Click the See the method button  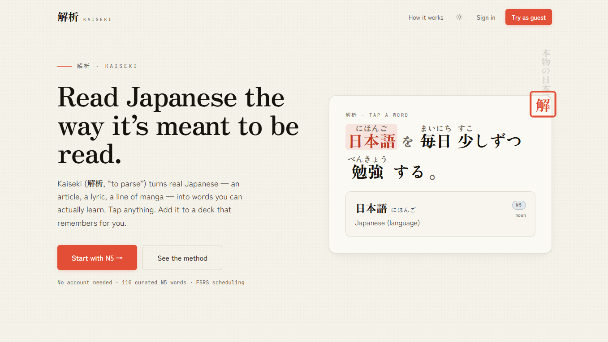tap(182, 258)
